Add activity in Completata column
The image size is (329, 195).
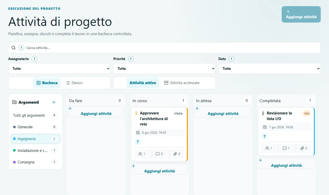point(286,163)
